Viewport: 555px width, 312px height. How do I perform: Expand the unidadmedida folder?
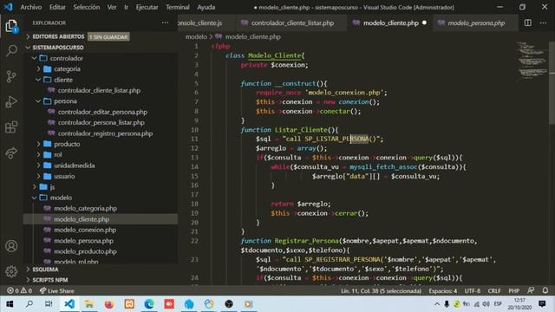[x=74, y=166]
